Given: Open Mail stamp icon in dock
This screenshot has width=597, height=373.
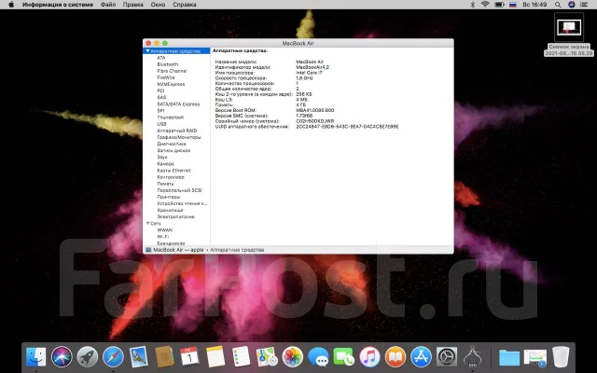Looking at the screenshot, I should click(x=139, y=356).
